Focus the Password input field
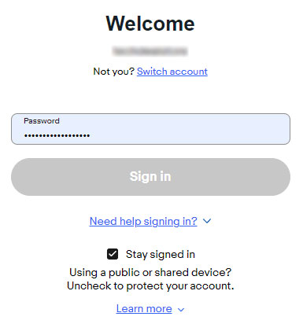This screenshot has height=324, width=303. [150, 129]
